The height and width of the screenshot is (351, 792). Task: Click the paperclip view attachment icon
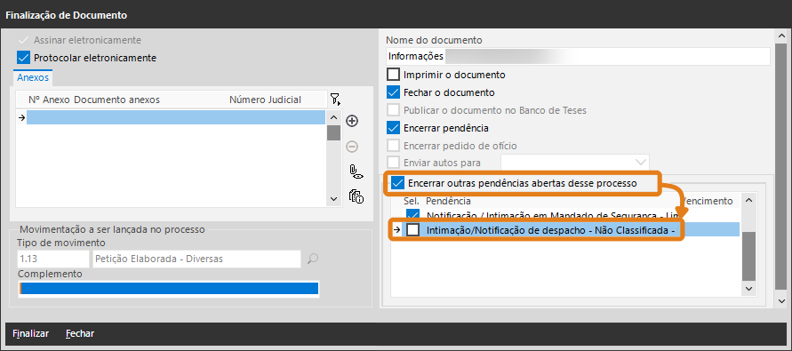[356, 172]
